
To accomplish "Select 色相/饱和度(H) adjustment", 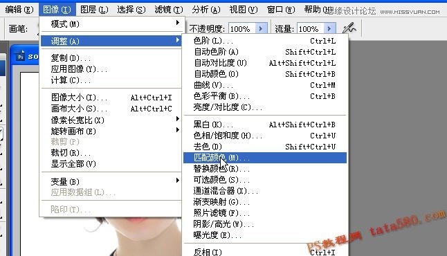I will pyautogui.click(x=265, y=136).
